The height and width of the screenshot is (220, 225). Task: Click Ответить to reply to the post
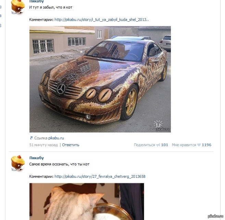click(x=71, y=145)
